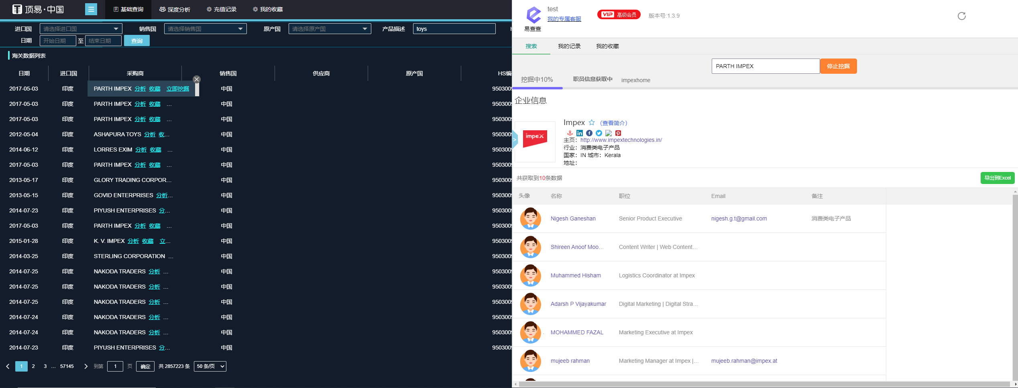Image resolution: width=1018 pixels, height=388 pixels.
Task: Open the 深度分析 menu tab
Action: pyautogui.click(x=175, y=9)
